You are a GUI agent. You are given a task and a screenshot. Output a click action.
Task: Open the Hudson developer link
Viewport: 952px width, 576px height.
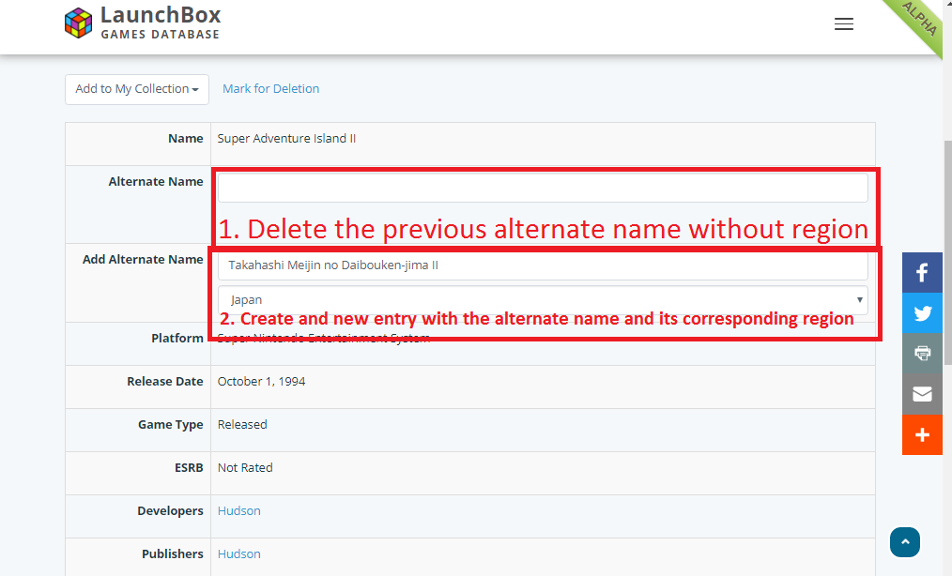click(x=238, y=511)
